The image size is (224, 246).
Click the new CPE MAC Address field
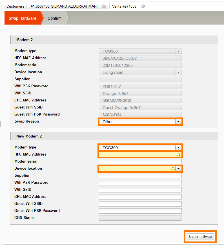[140, 197]
